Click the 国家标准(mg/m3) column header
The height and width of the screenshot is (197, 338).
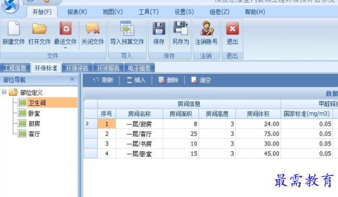coord(307,114)
